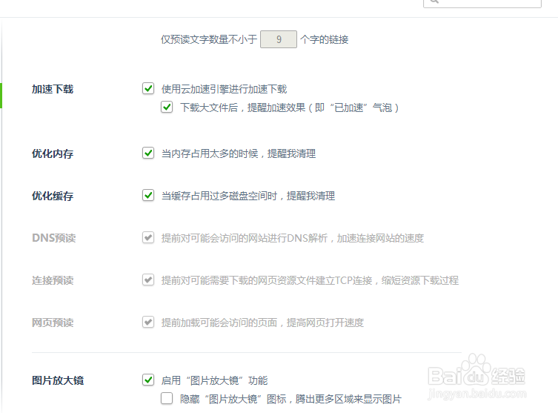Image resolution: width=558 pixels, height=413 pixels.
Task: Click the 图片放大镜 section heading
Action: (58, 380)
